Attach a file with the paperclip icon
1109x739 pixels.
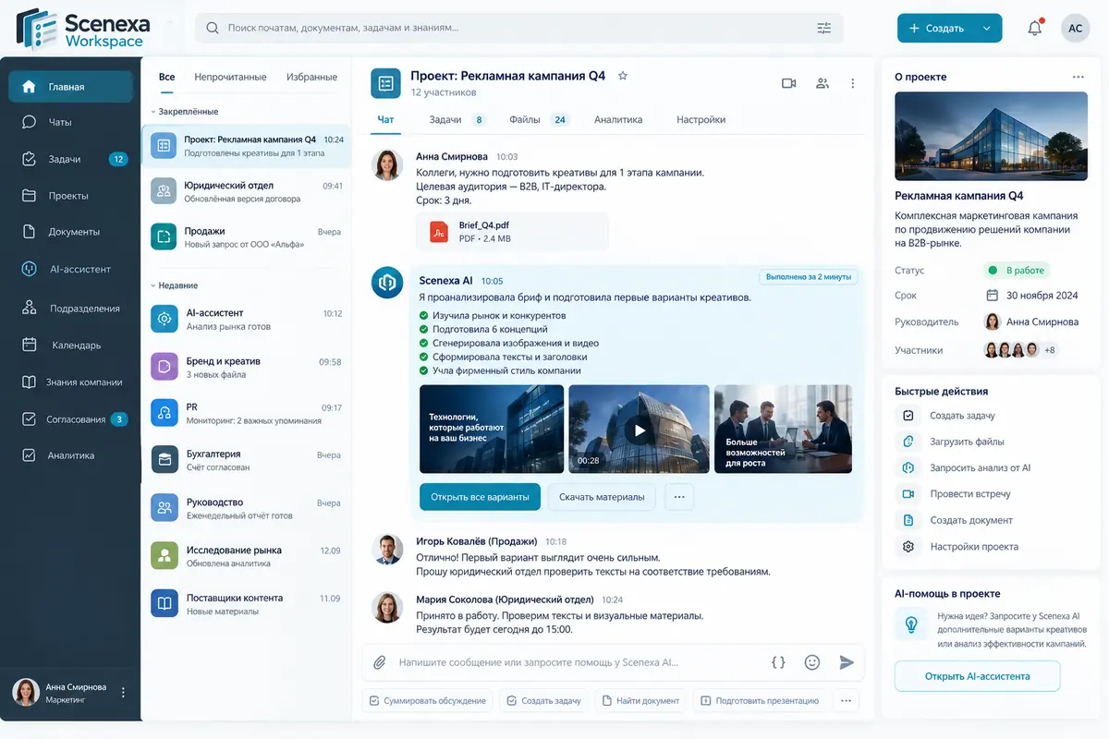point(379,662)
